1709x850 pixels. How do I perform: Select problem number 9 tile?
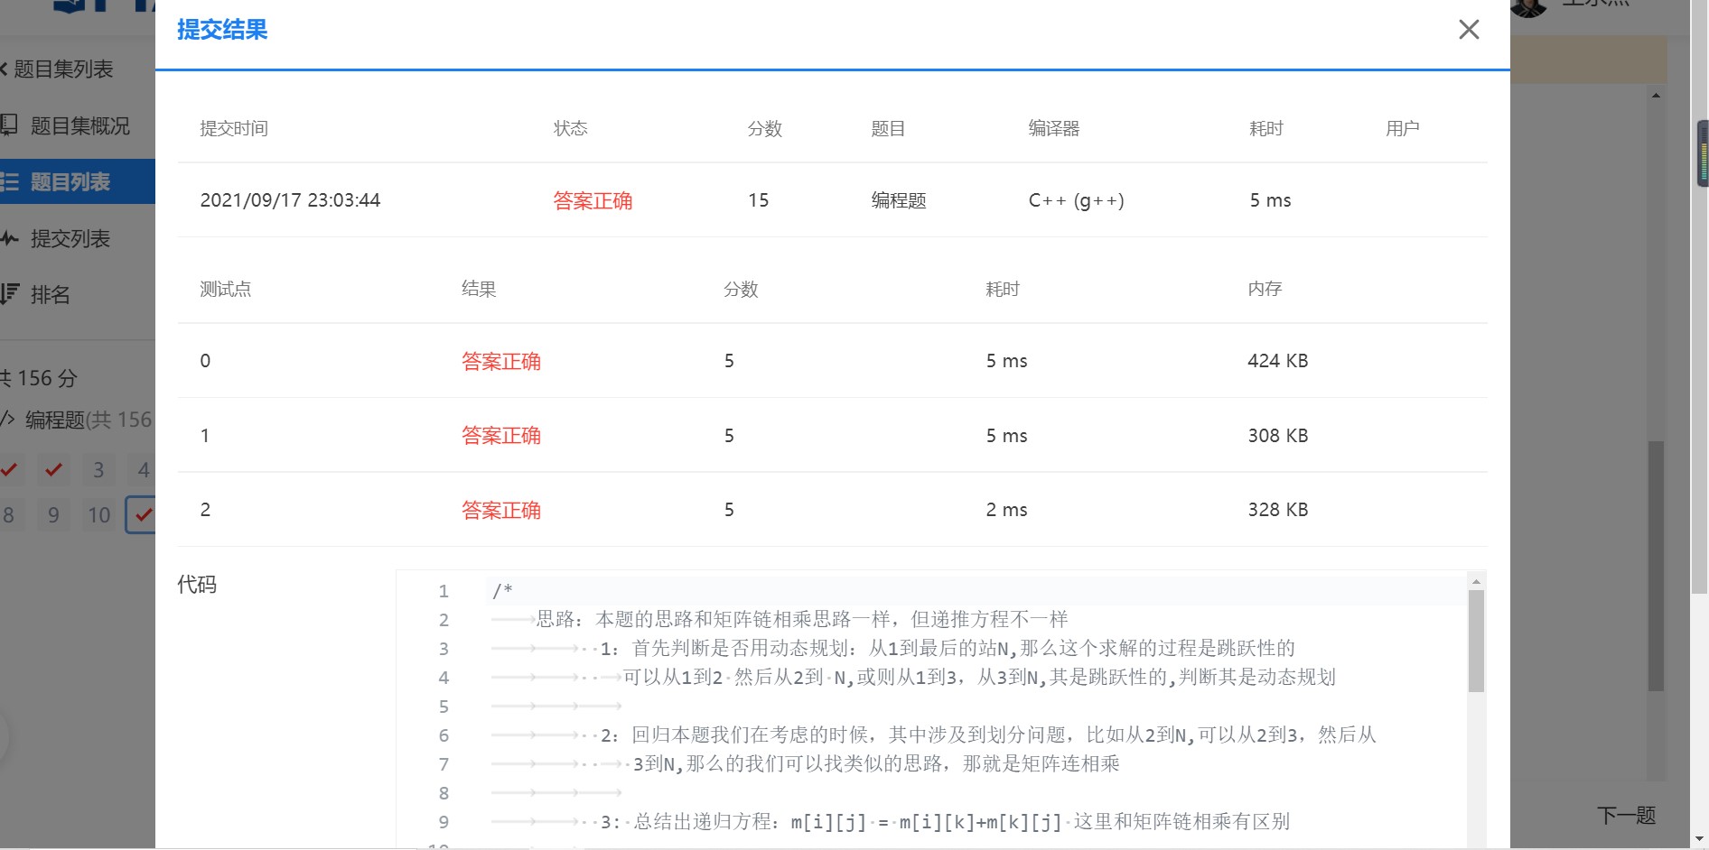pos(52,514)
